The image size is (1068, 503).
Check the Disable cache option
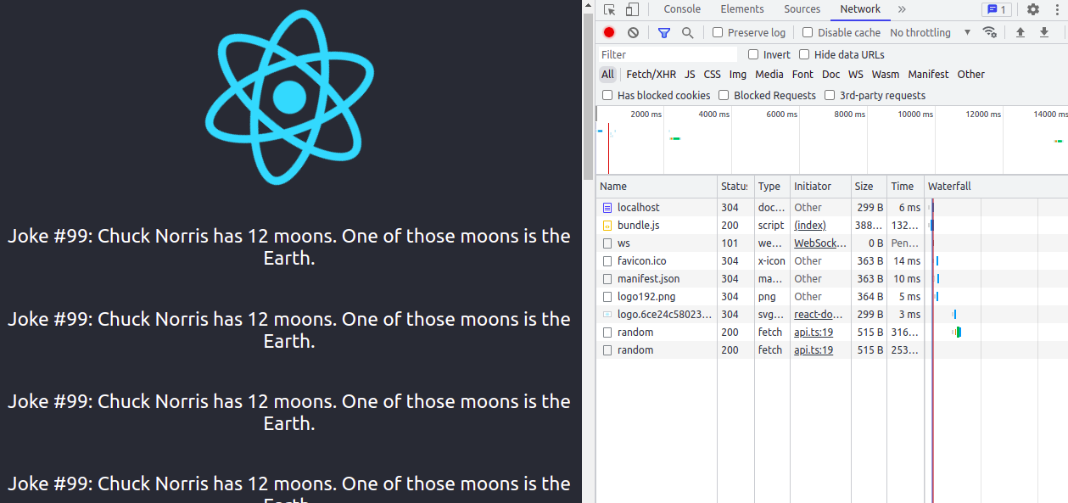(x=808, y=32)
